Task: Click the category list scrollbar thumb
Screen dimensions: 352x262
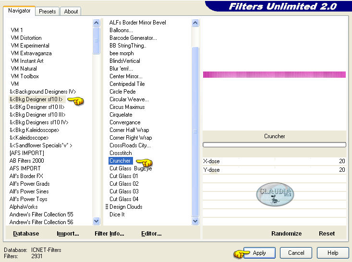Action: [x=97, y=40]
